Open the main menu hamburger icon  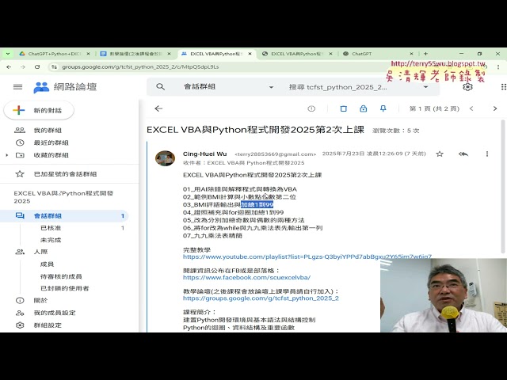pos(17,86)
